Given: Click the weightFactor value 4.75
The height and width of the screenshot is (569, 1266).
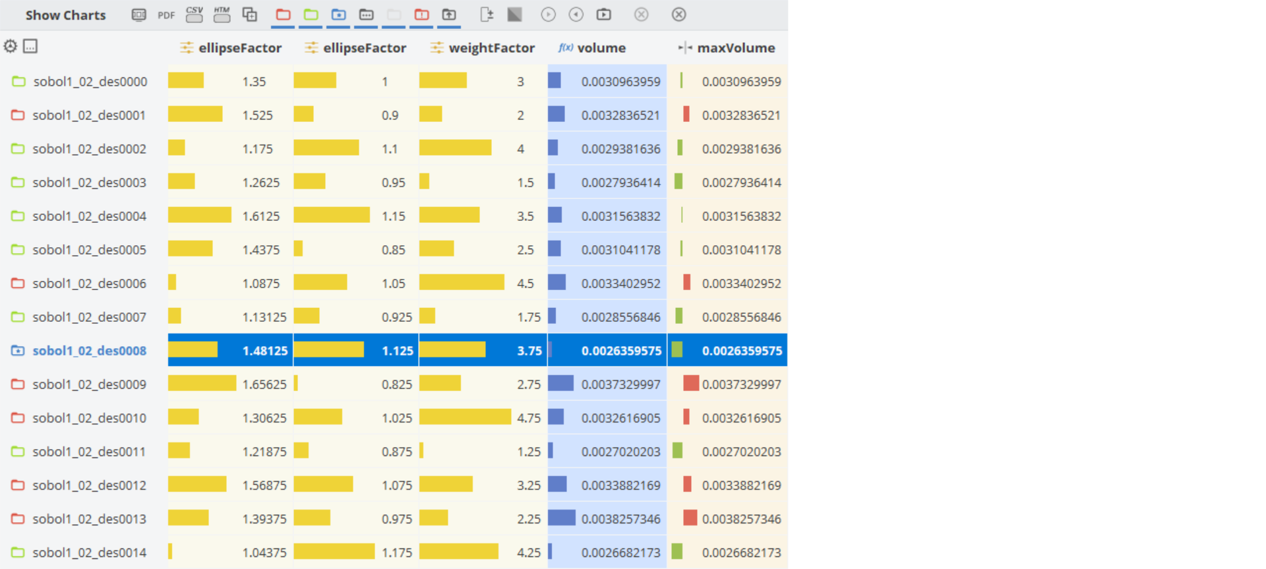Looking at the screenshot, I should pos(529,418).
